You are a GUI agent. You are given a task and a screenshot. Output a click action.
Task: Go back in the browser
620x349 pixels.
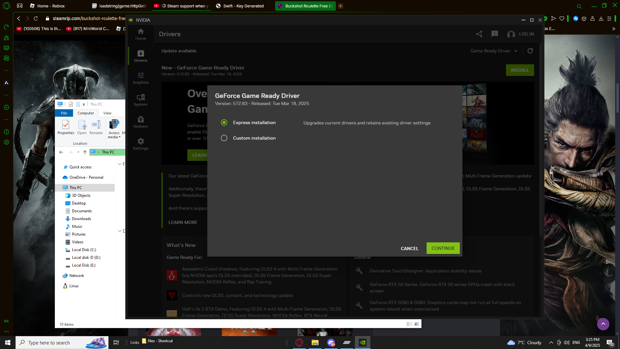[19, 18]
